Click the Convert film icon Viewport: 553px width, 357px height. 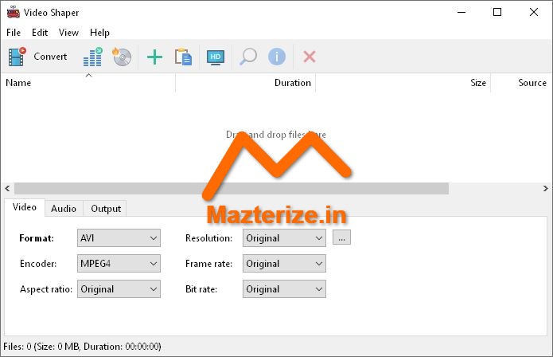click(17, 57)
